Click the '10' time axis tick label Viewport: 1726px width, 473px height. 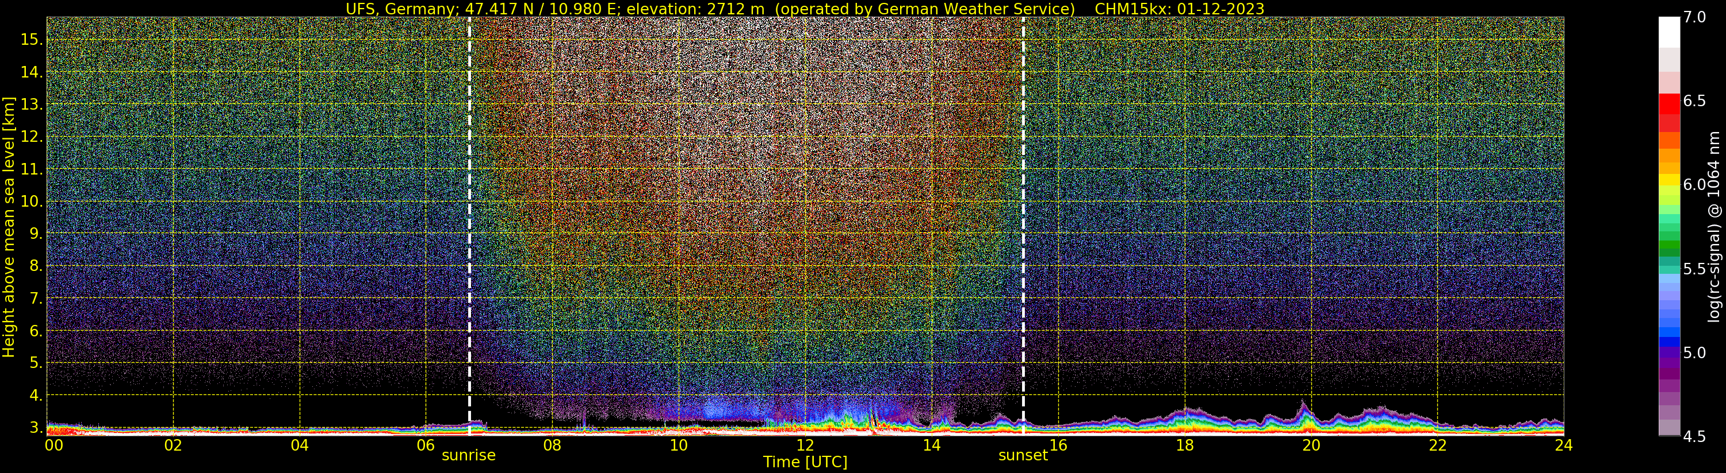coord(678,445)
